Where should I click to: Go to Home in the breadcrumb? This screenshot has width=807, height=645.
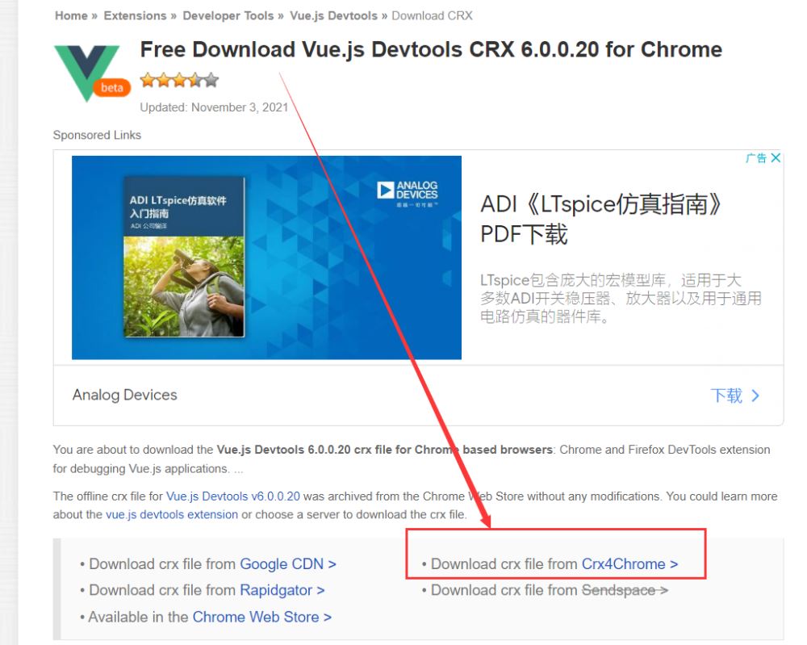(x=71, y=16)
